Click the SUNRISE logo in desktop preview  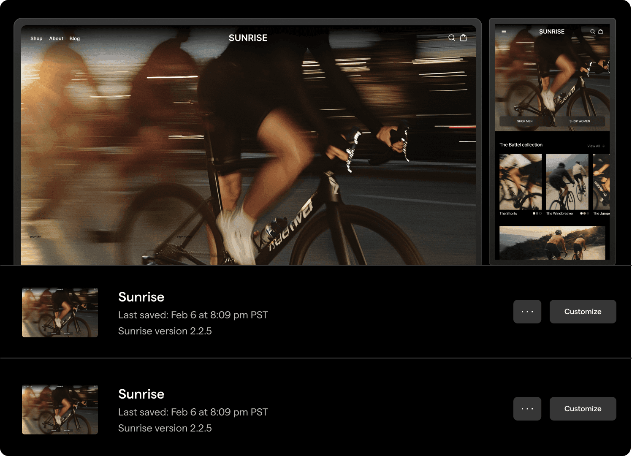pos(248,38)
